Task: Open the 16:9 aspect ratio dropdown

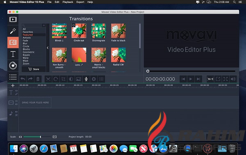Action: click(210, 79)
